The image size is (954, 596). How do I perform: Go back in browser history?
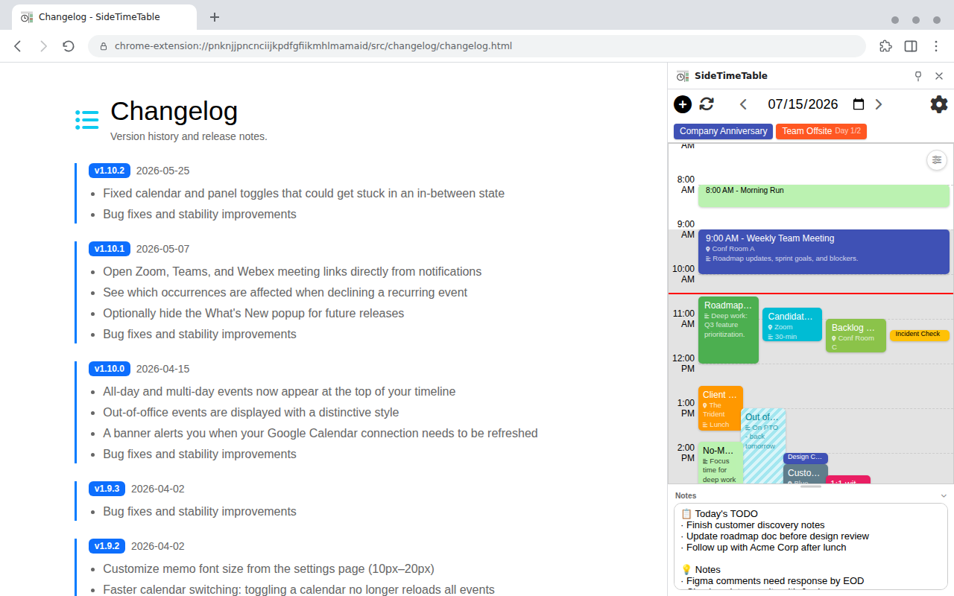tap(18, 46)
